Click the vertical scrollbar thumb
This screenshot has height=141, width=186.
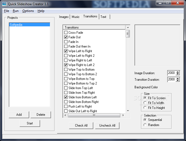click(x=128, y=34)
